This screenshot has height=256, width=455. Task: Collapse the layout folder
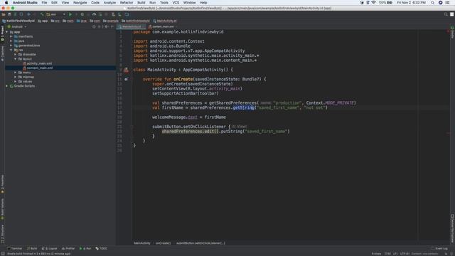click(x=16, y=59)
